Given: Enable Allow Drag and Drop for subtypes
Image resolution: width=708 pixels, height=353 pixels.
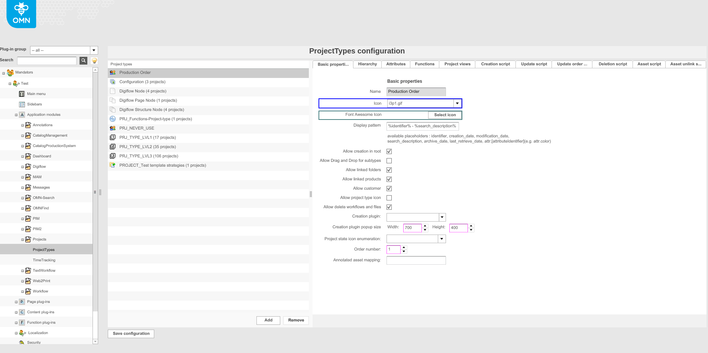Looking at the screenshot, I should [389, 160].
